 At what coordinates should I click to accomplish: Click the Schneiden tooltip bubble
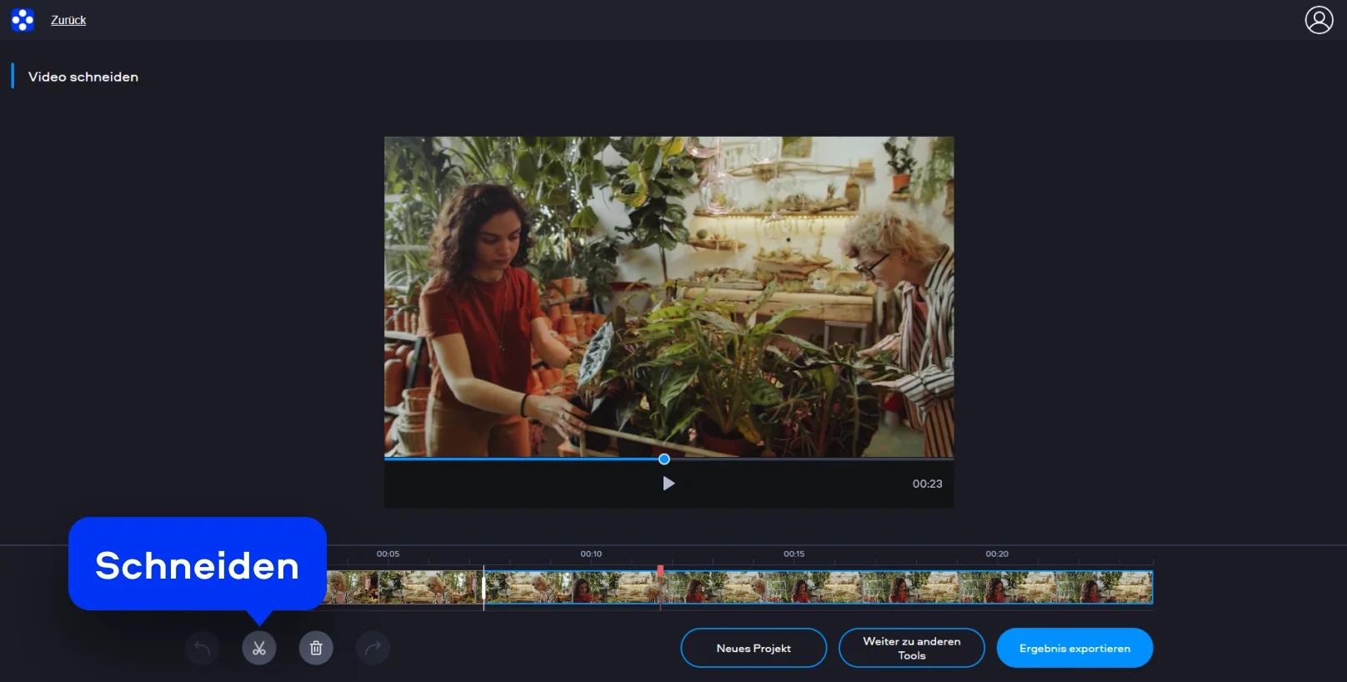(198, 565)
